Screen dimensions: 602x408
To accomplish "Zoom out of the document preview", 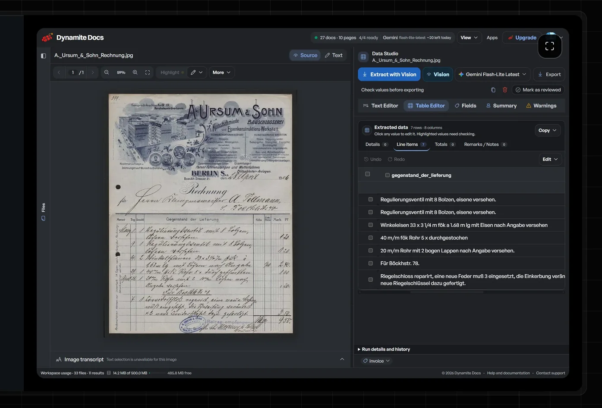I will click(x=107, y=72).
